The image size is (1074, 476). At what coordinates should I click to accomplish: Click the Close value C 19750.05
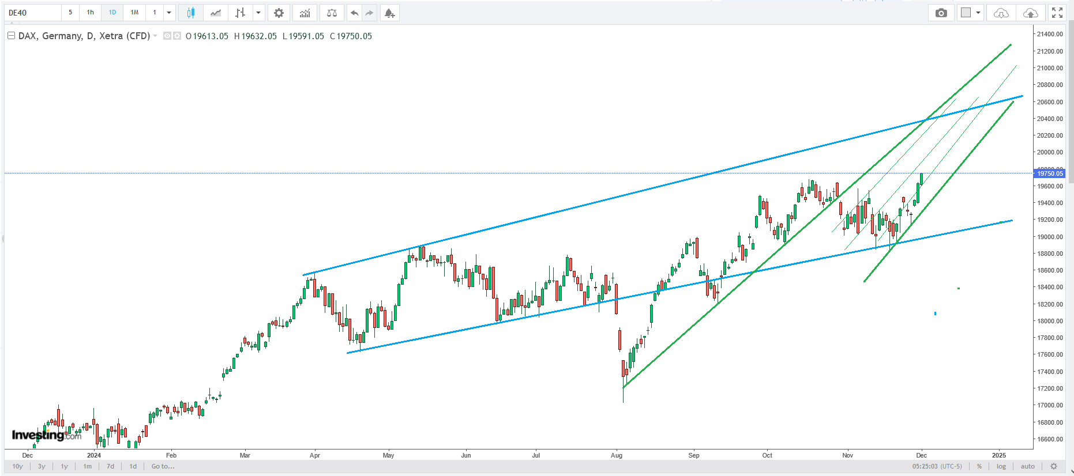[x=351, y=36]
